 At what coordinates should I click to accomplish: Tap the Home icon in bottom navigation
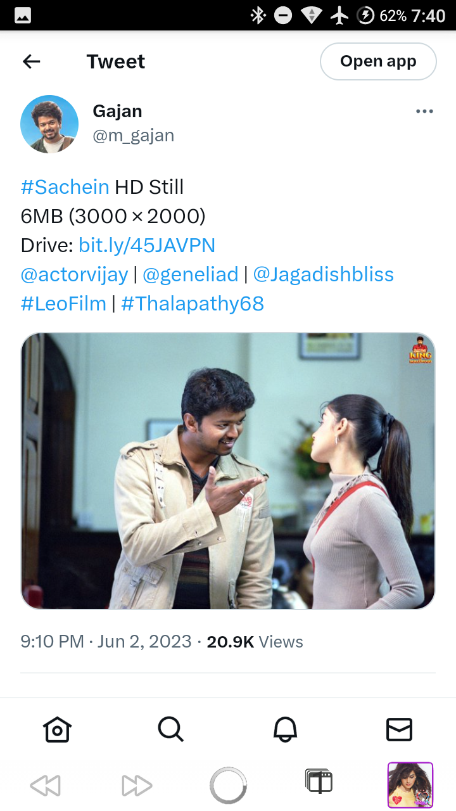(x=57, y=729)
